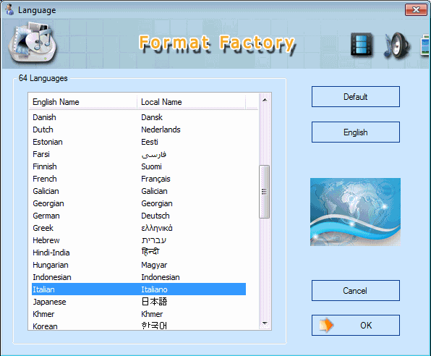
Task: Click the scroll down arrow in the language list
Action: pos(265,323)
